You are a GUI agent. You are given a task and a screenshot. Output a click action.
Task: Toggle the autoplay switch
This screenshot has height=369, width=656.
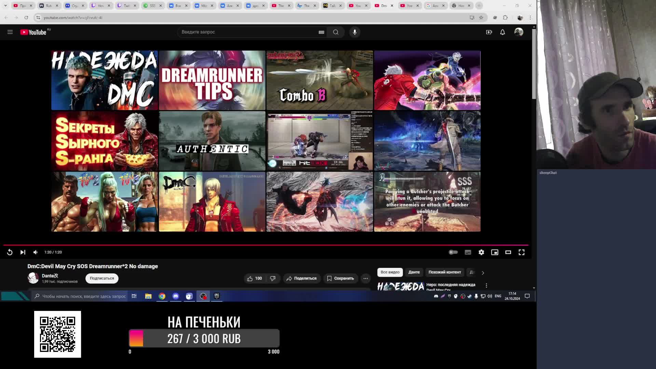[453, 252]
